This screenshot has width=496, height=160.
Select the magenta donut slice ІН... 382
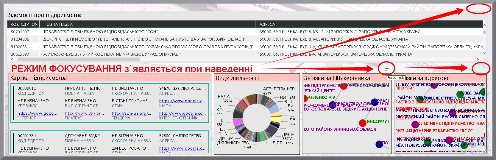coord(238,122)
